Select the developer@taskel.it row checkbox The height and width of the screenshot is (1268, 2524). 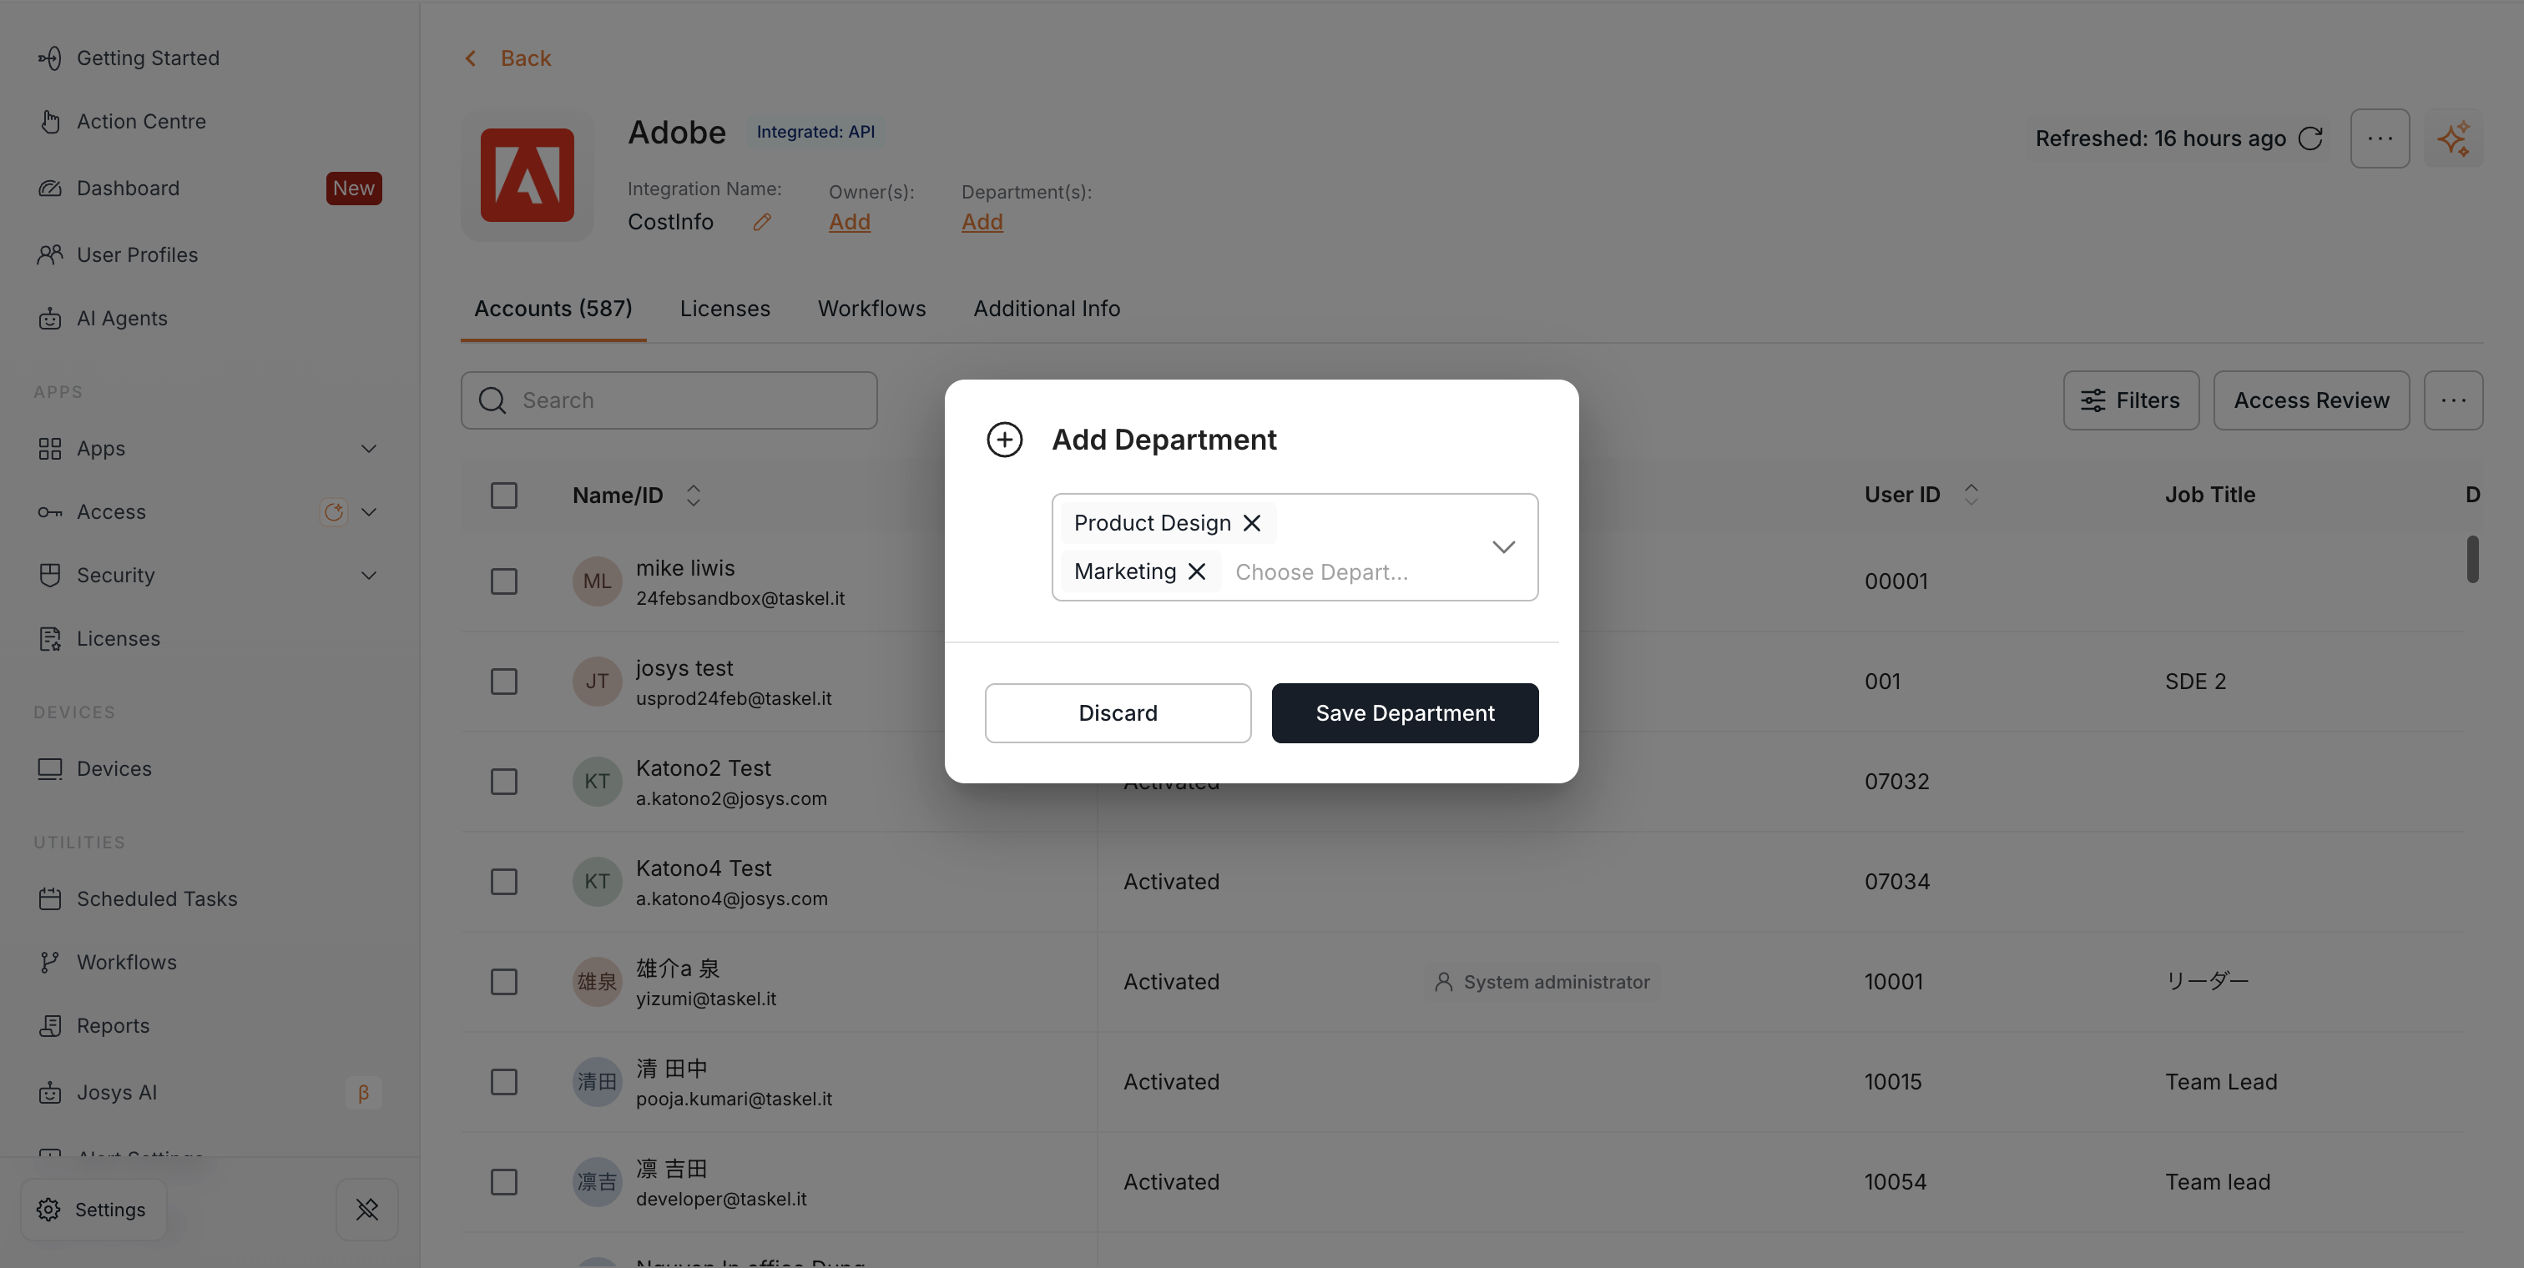[503, 1182]
